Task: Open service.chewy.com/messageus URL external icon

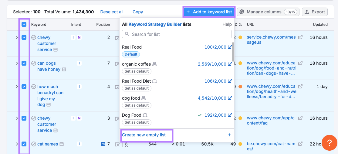Action: (x=300, y=37)
